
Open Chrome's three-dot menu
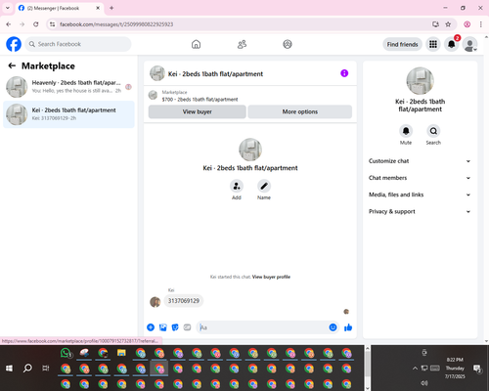coord(481,24)
